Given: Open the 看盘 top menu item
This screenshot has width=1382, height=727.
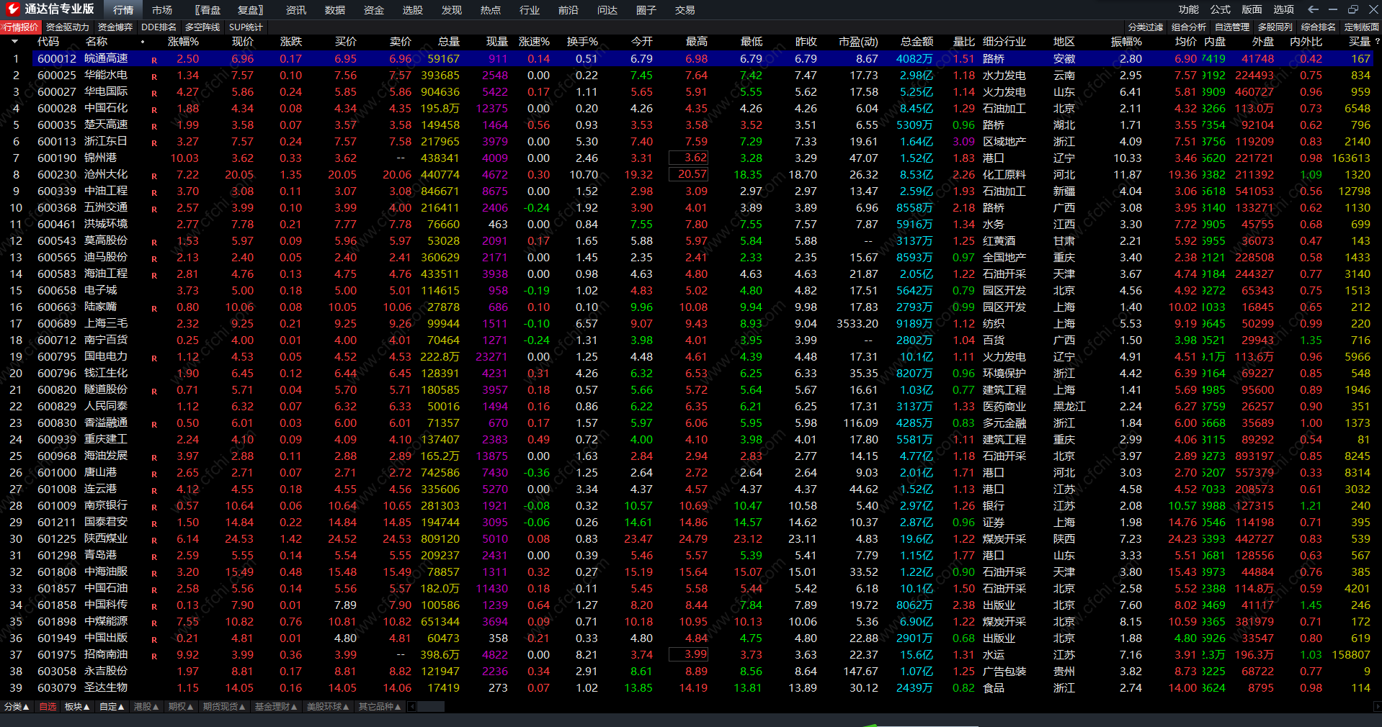Looking at the screenshot, I should point(208,10).
